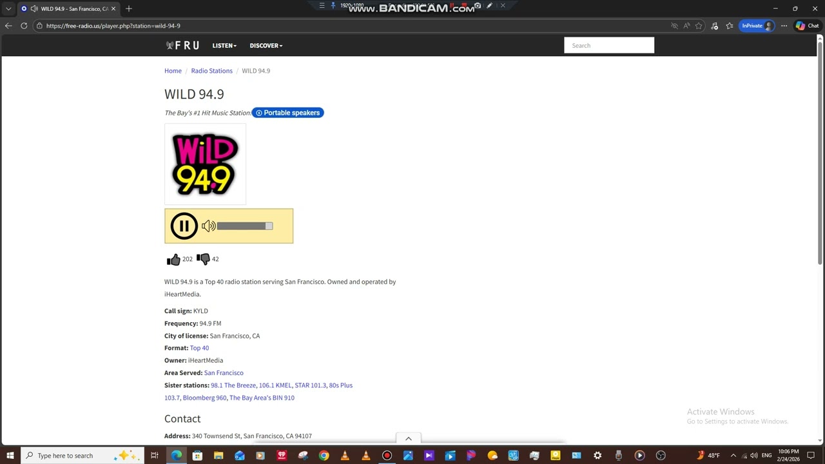This screenshot has height=464, width=825.
Task: Open the Windows Start menu
Action: point(10,456)
